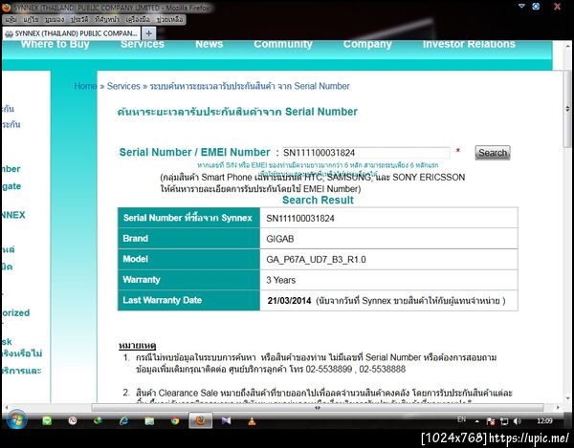Viewport: 574px width, 448px height.
Task: Click the 12:09 system clock
Action: tap(544, 421)
